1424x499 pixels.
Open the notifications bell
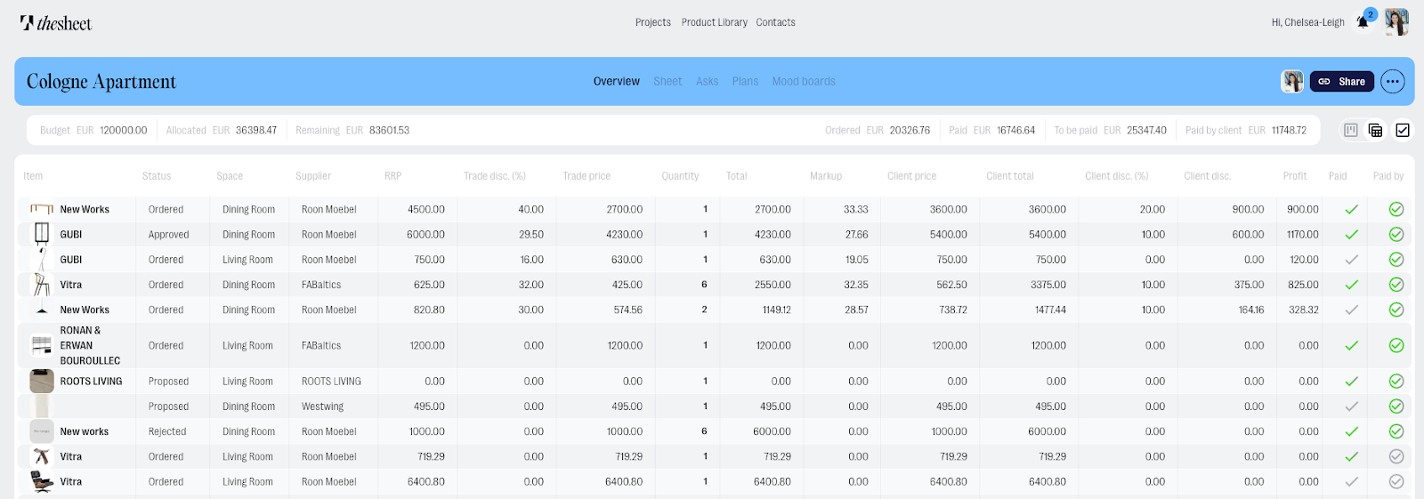1363,22
